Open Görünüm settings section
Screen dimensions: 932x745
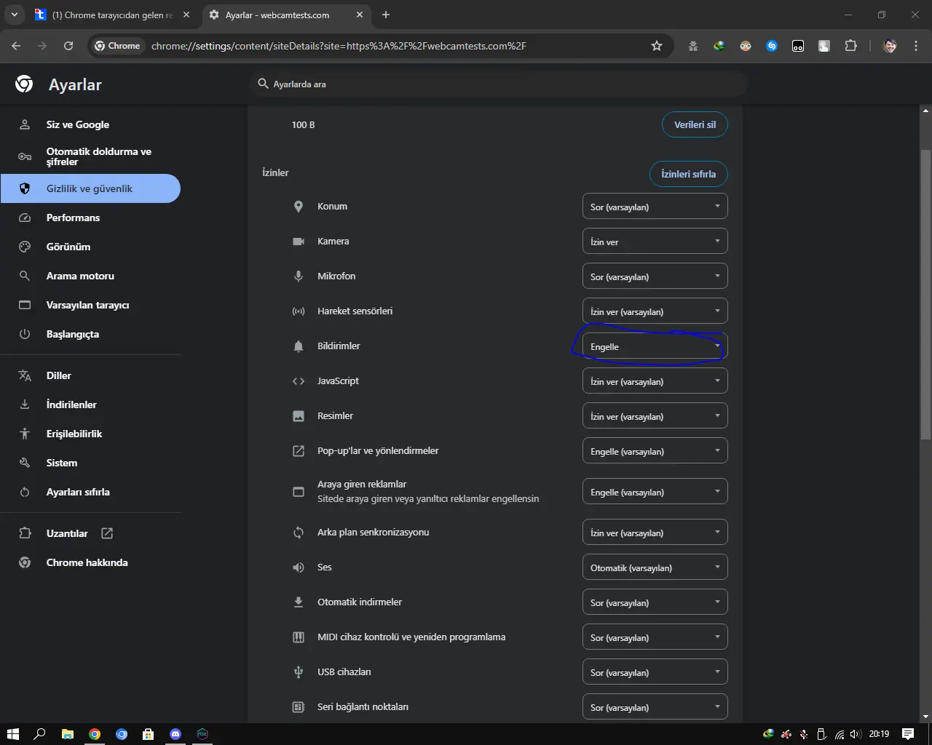click(x=90, y=247)
